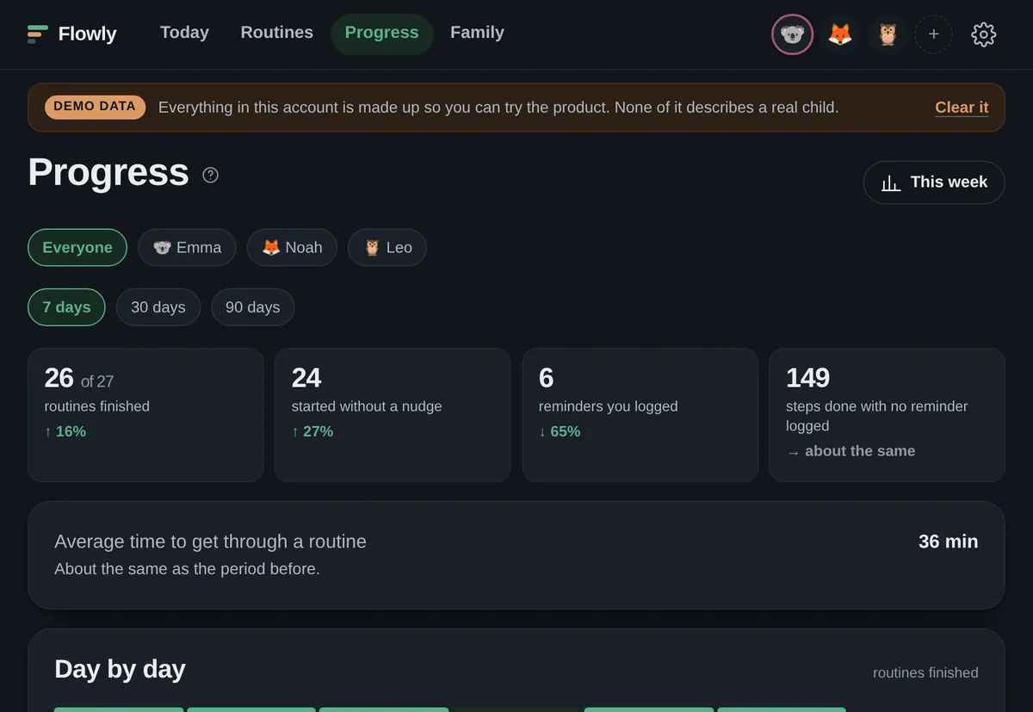
Task: Click the Flowly logo icon
Action: click(x=37, y=34)
